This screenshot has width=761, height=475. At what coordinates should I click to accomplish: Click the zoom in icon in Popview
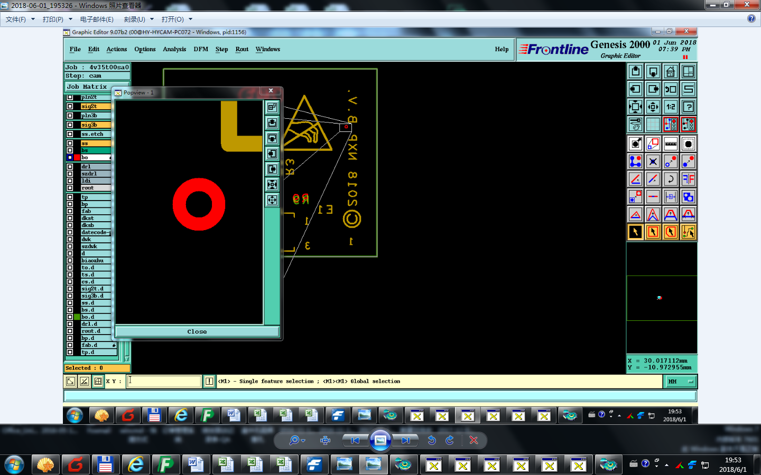[x=272, y=184]
